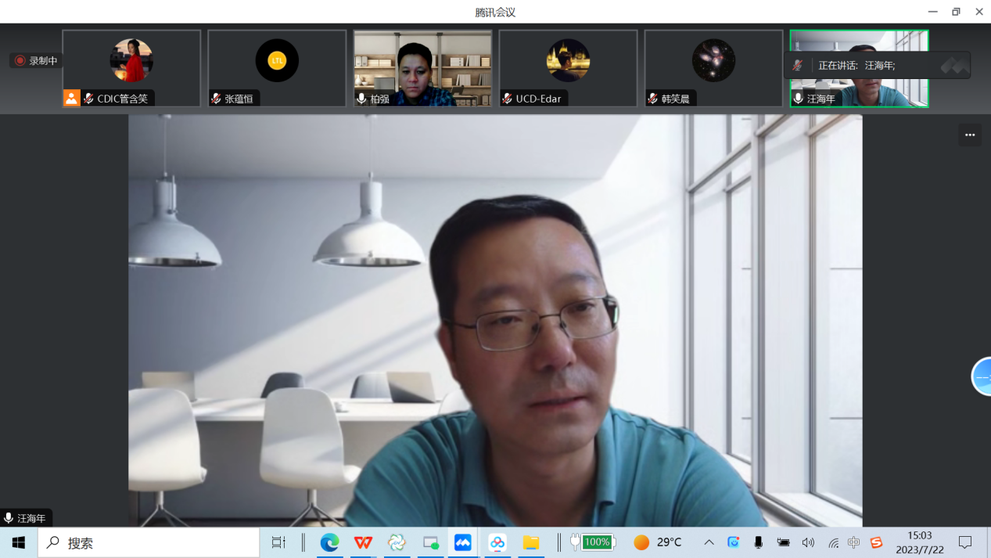Click the 29°C weather widget
Screen dimensions: 991x558
click(657, 542)
